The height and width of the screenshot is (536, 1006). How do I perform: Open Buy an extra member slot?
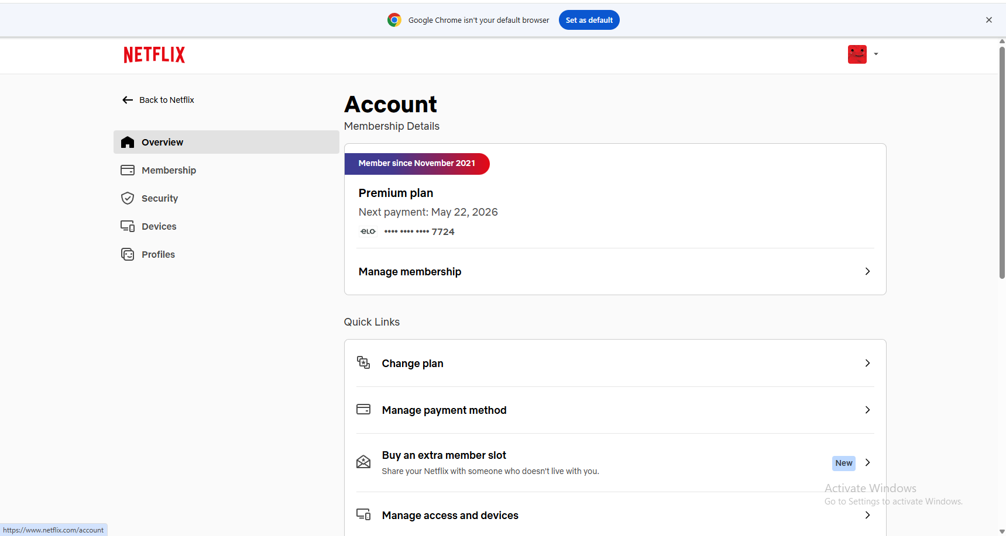(615, 462)
